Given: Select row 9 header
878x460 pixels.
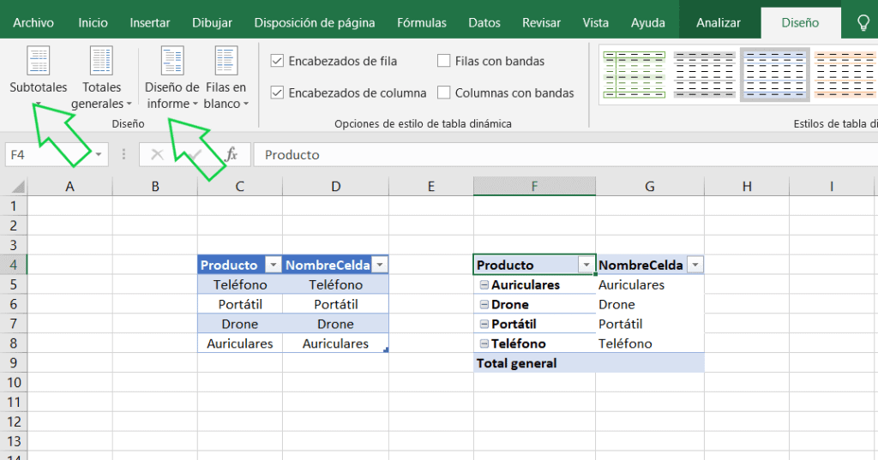Looking at the screenshot, I should [x=14, y=362].
